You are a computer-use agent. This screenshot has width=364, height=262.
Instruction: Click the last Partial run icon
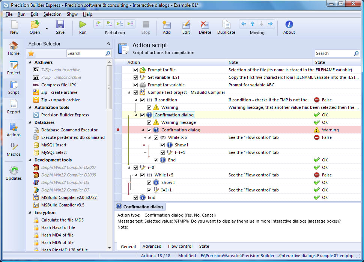(130, 24)
